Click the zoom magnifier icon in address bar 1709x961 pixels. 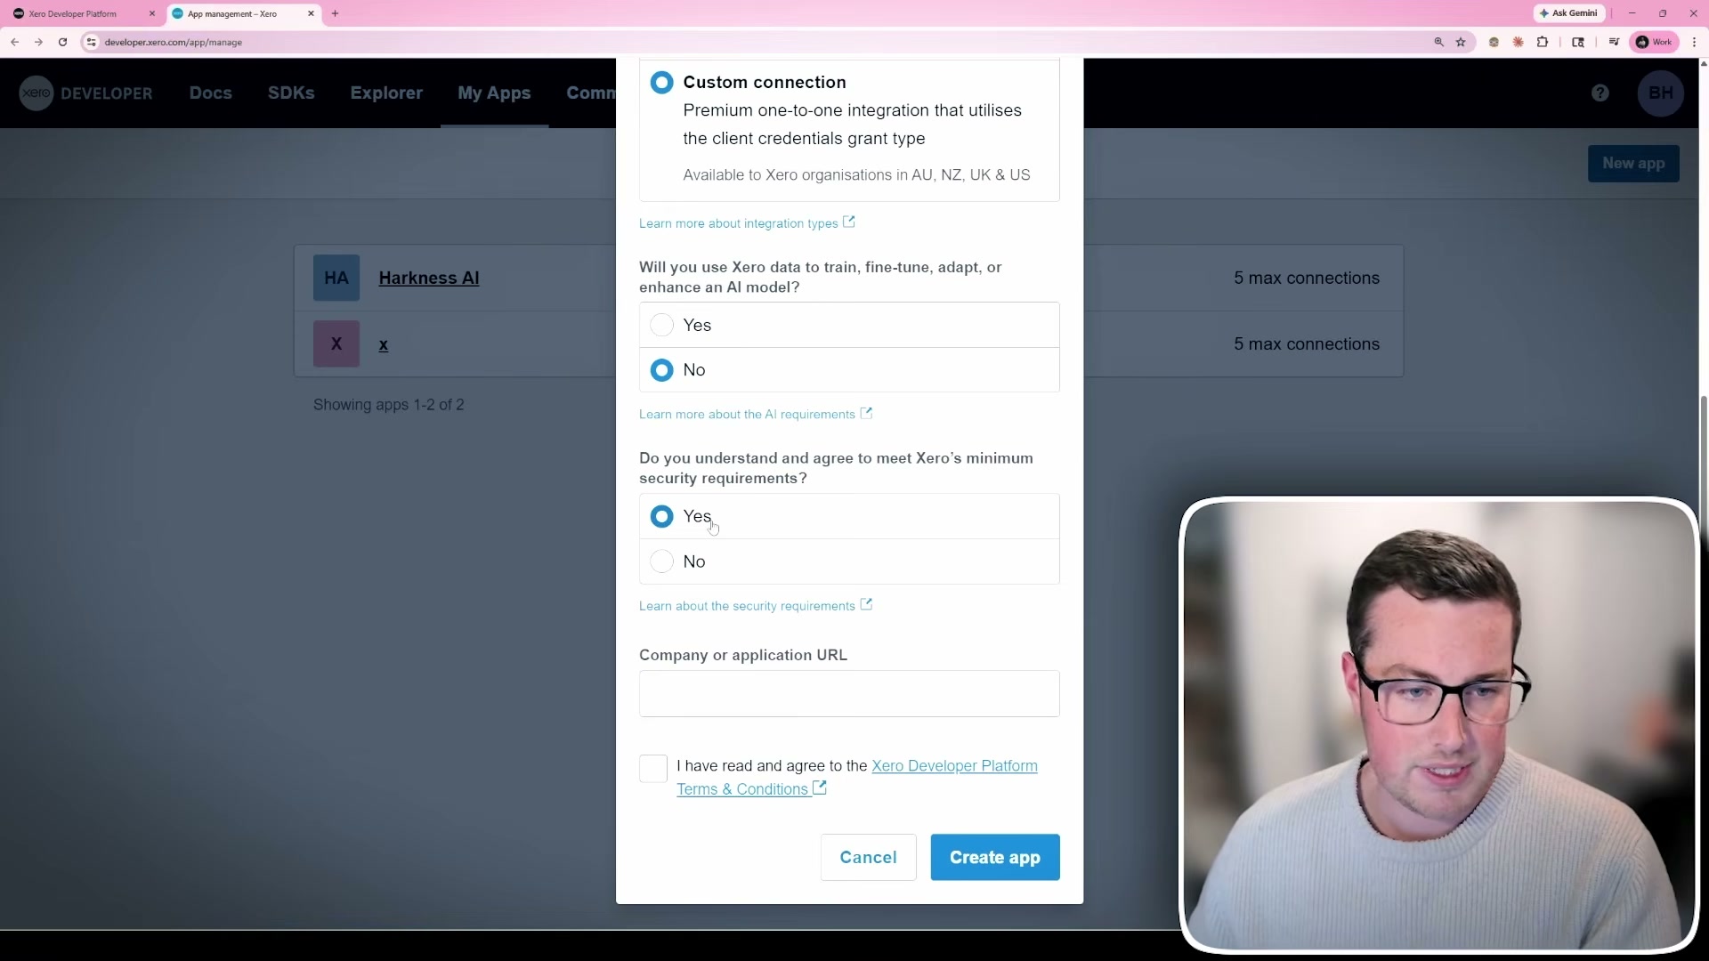pyautogui.click(x=1438, y=42)
